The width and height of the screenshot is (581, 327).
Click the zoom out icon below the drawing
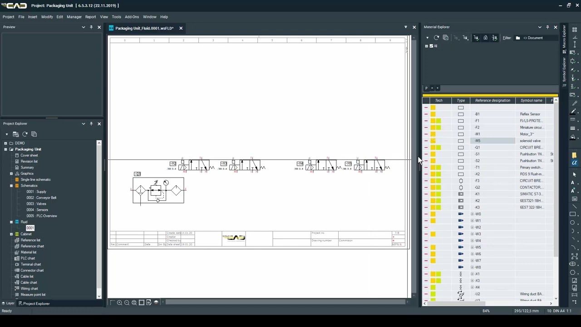click(x=127, y=302)
